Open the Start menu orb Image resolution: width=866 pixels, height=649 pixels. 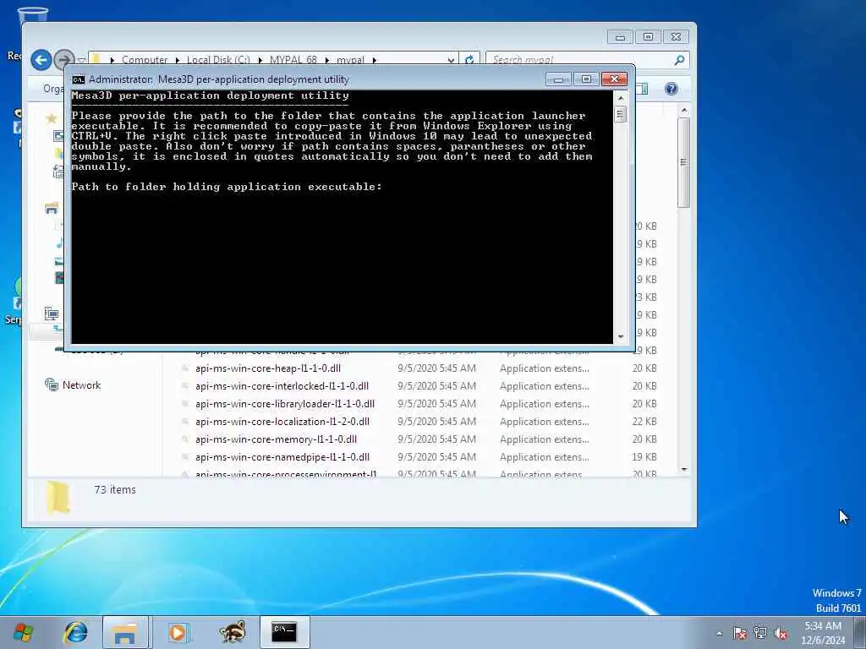pos(23,632)
